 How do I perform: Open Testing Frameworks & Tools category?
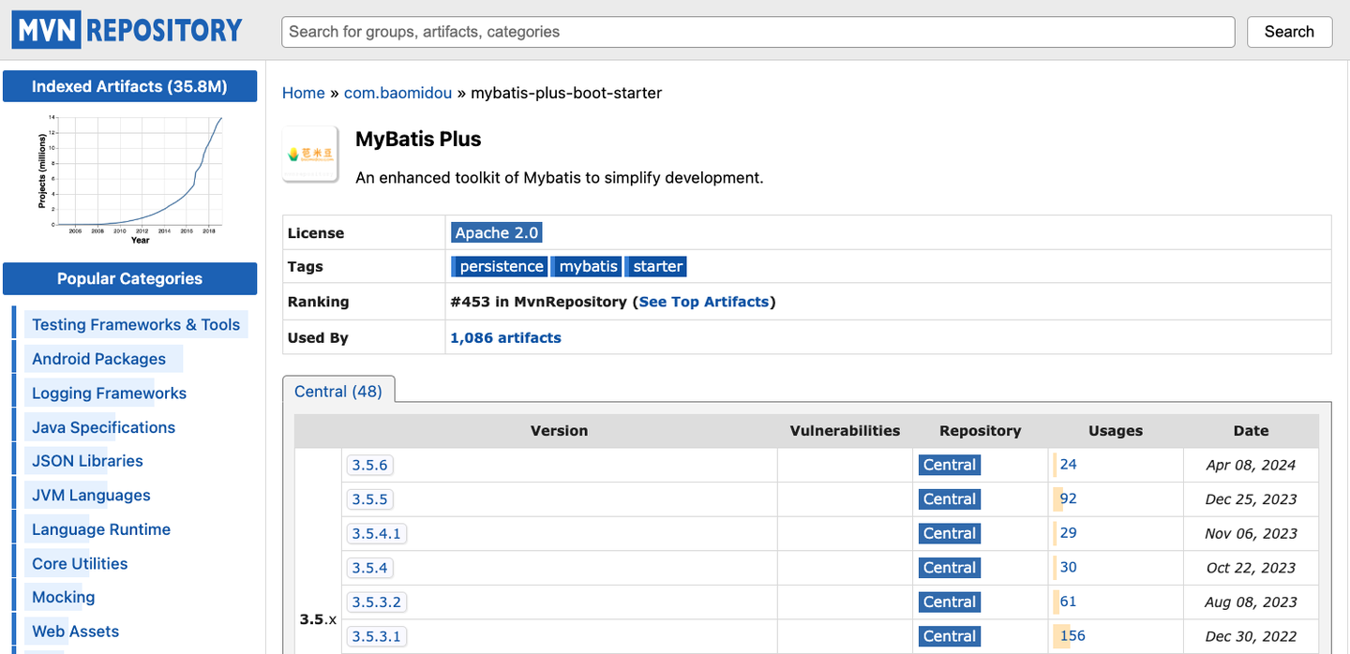coord(136,325)
